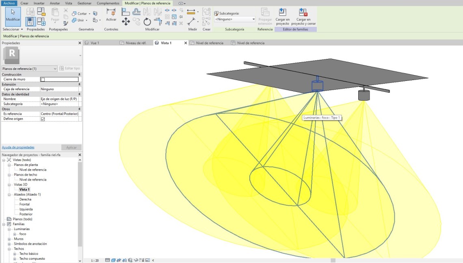Toggle the Define origen checkbox
Image resolution: width=463 pixels, height=263 pixels.
(43, 119)
